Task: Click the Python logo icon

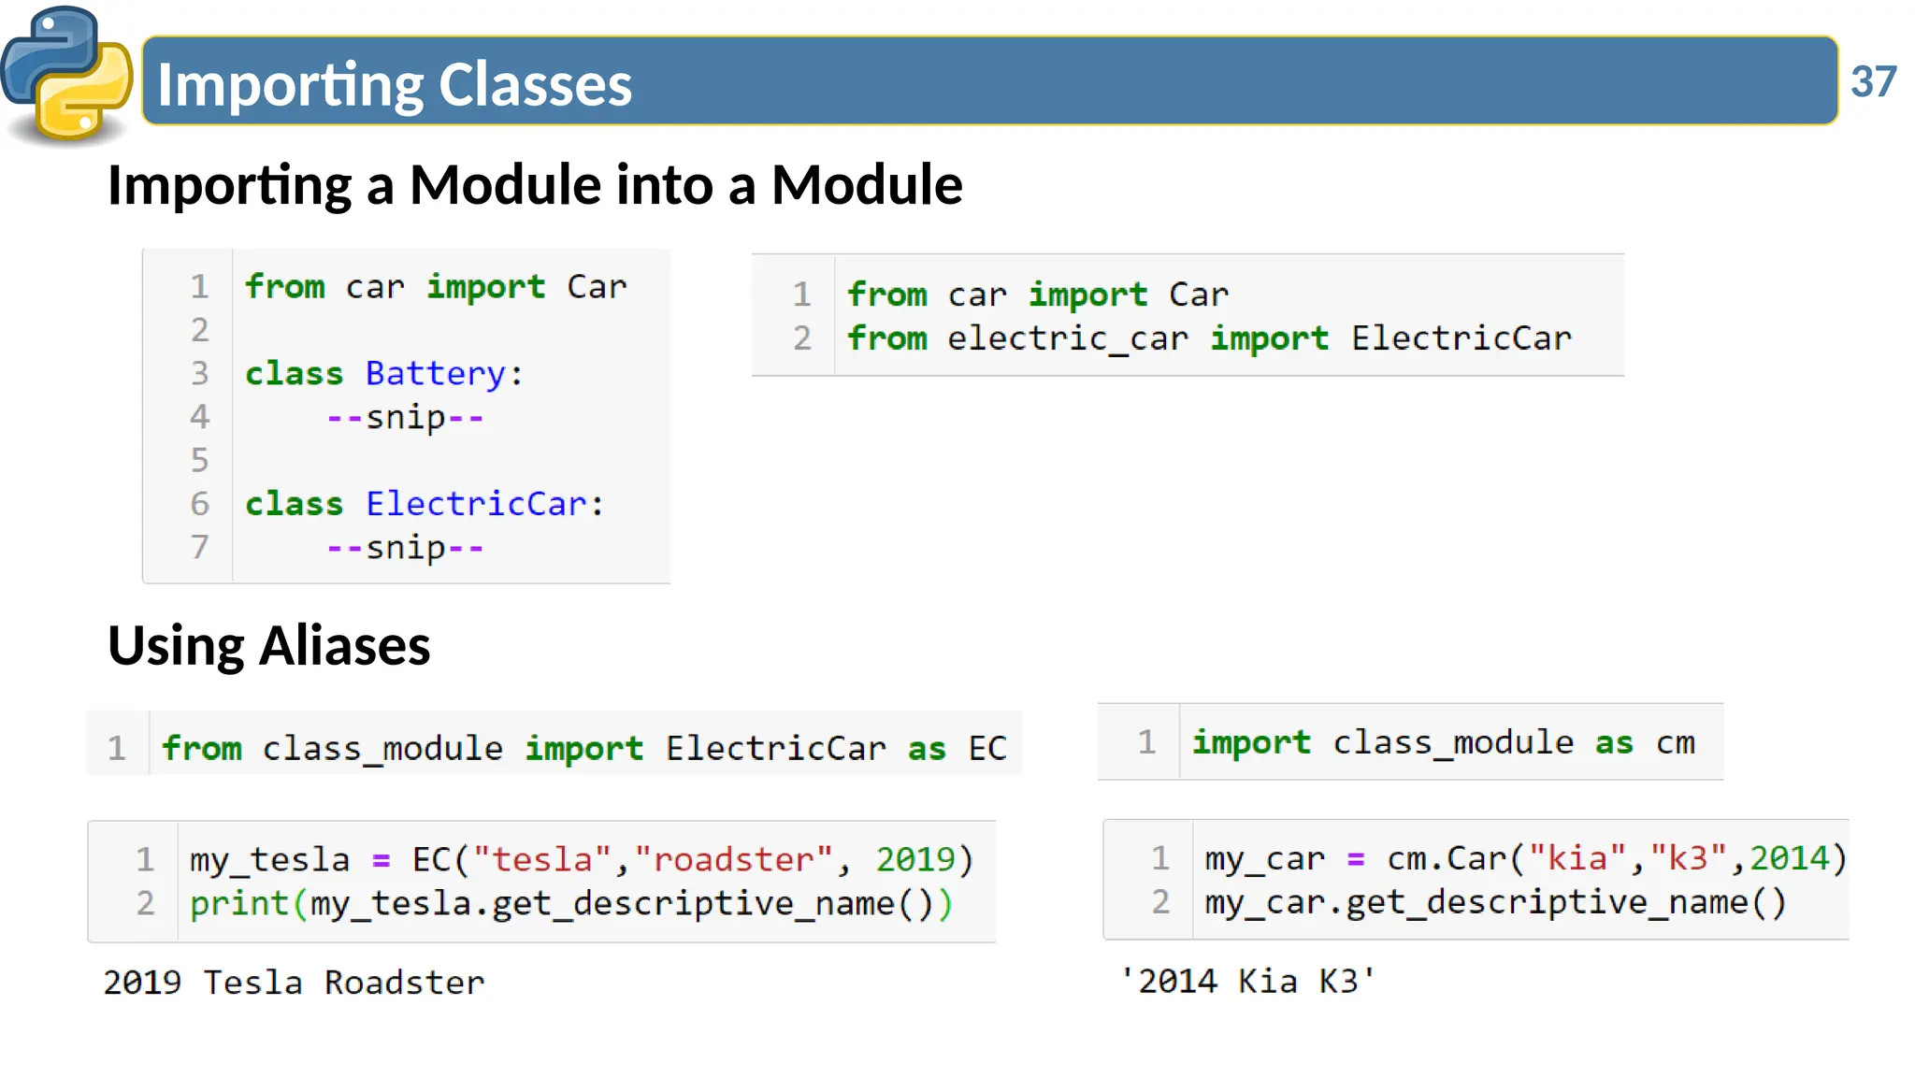Action: tap(67, 75)
